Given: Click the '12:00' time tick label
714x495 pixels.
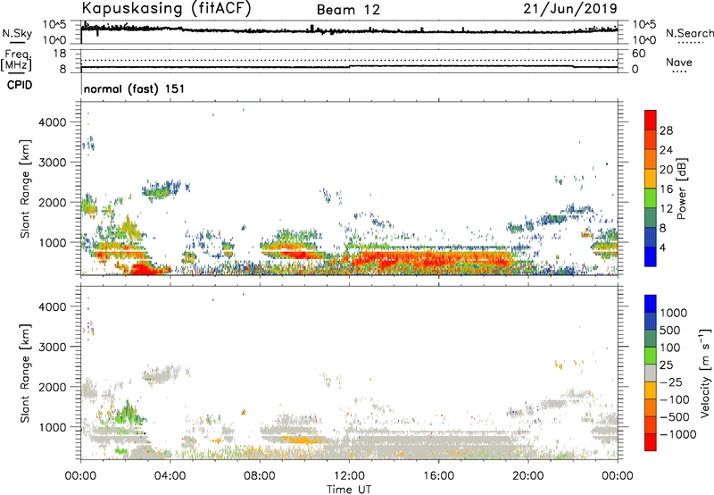Looking at the screenshot, I should tap(349, 476).
